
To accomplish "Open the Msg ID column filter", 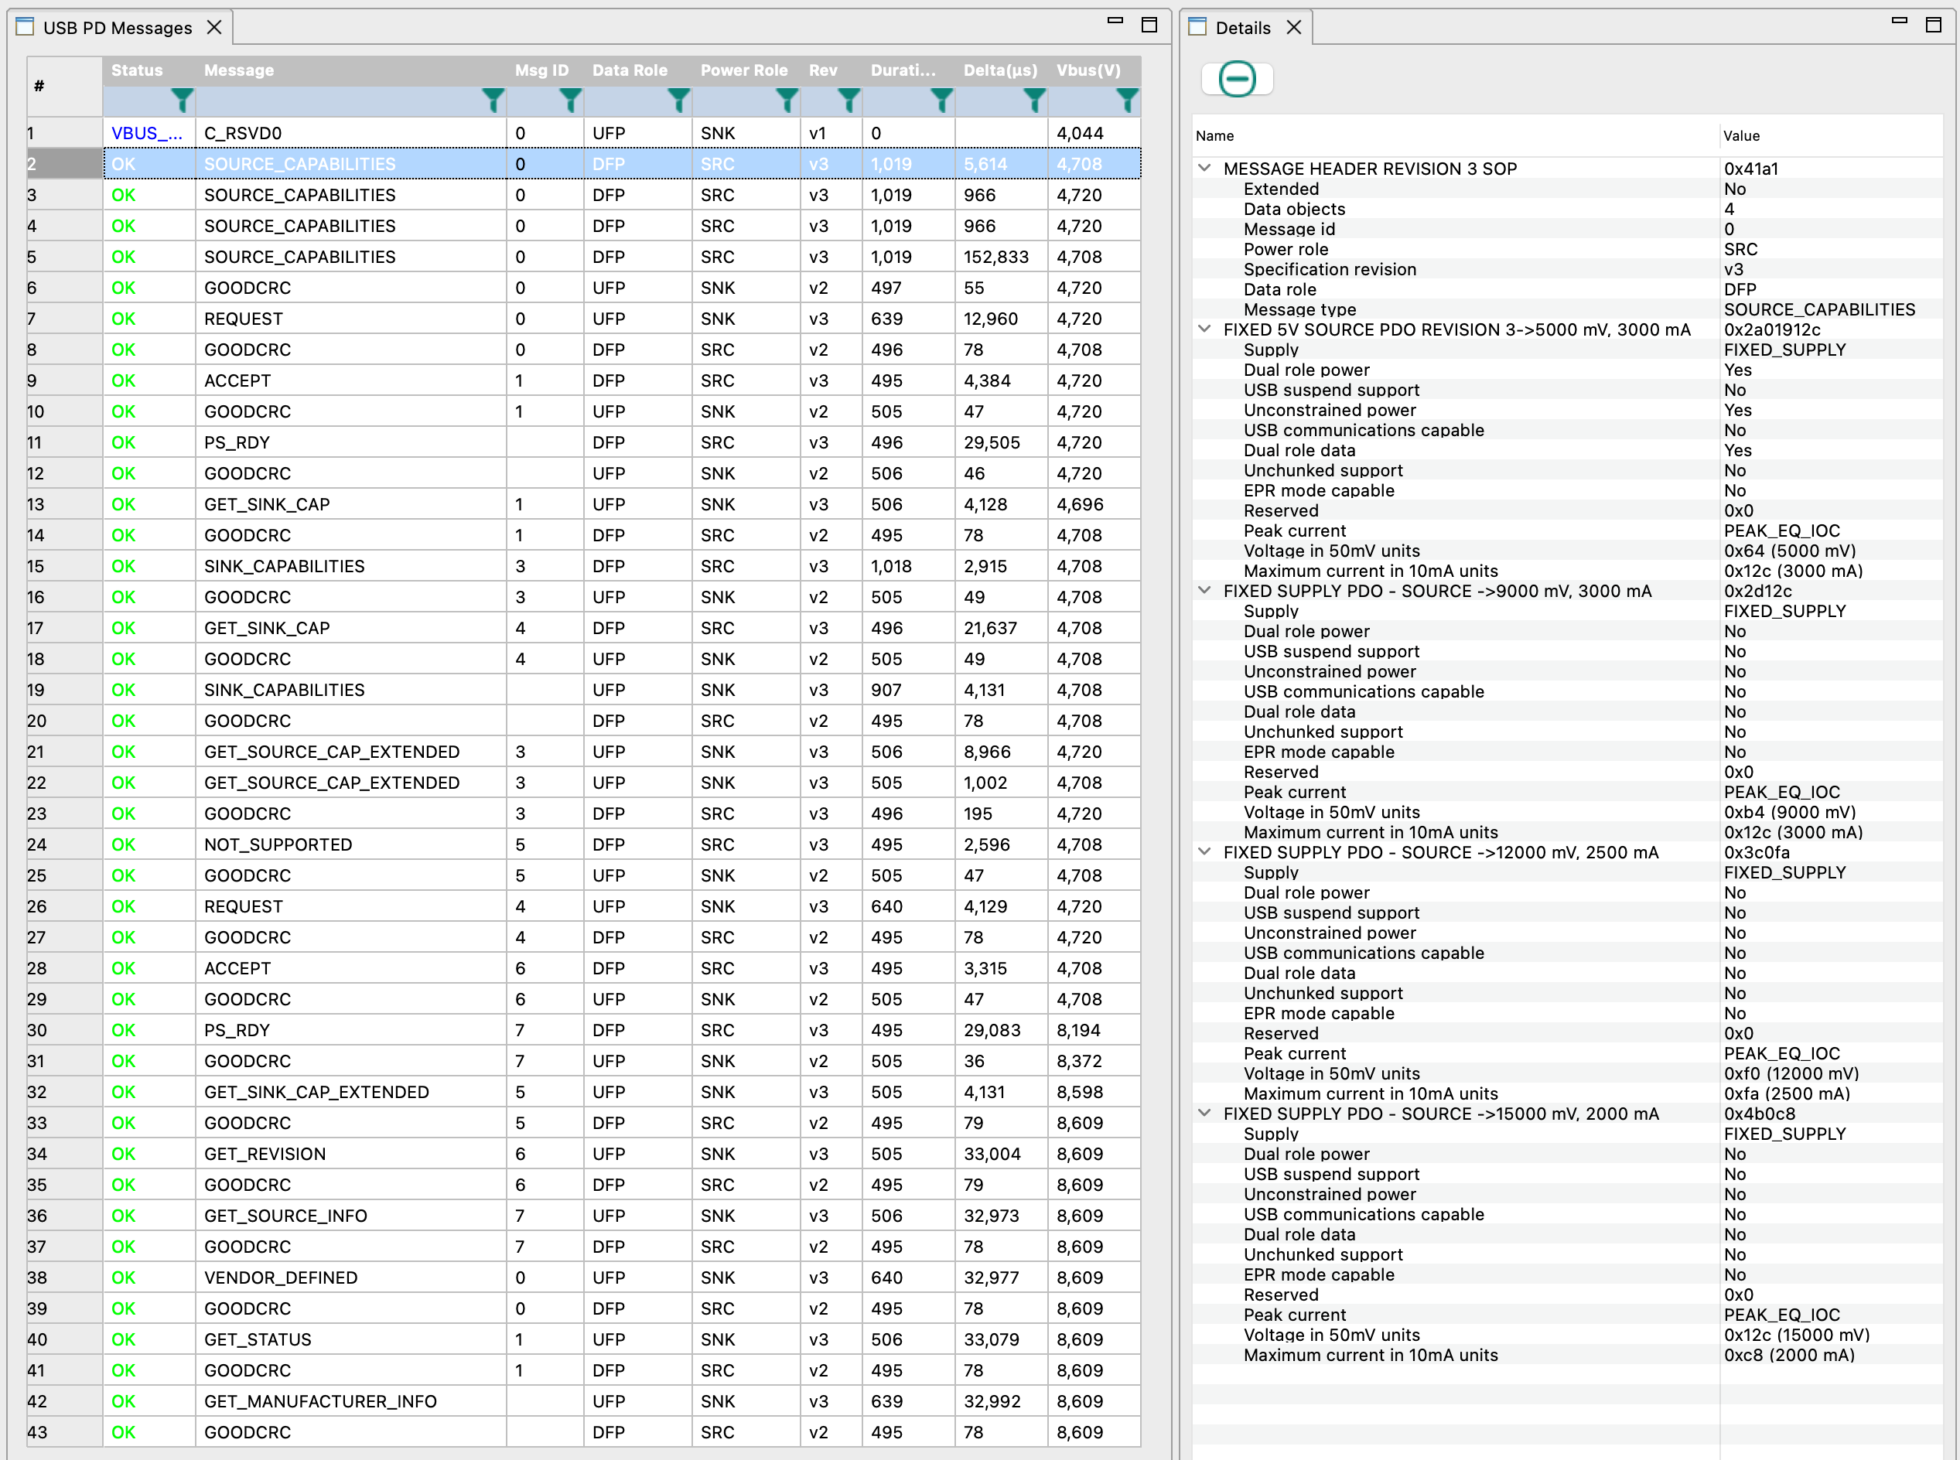I will point(570,101).
